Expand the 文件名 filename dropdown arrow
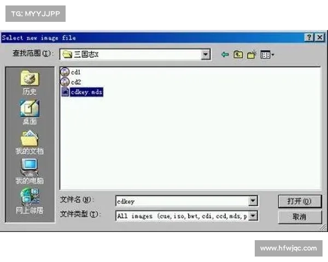 [x=253, y=201]
